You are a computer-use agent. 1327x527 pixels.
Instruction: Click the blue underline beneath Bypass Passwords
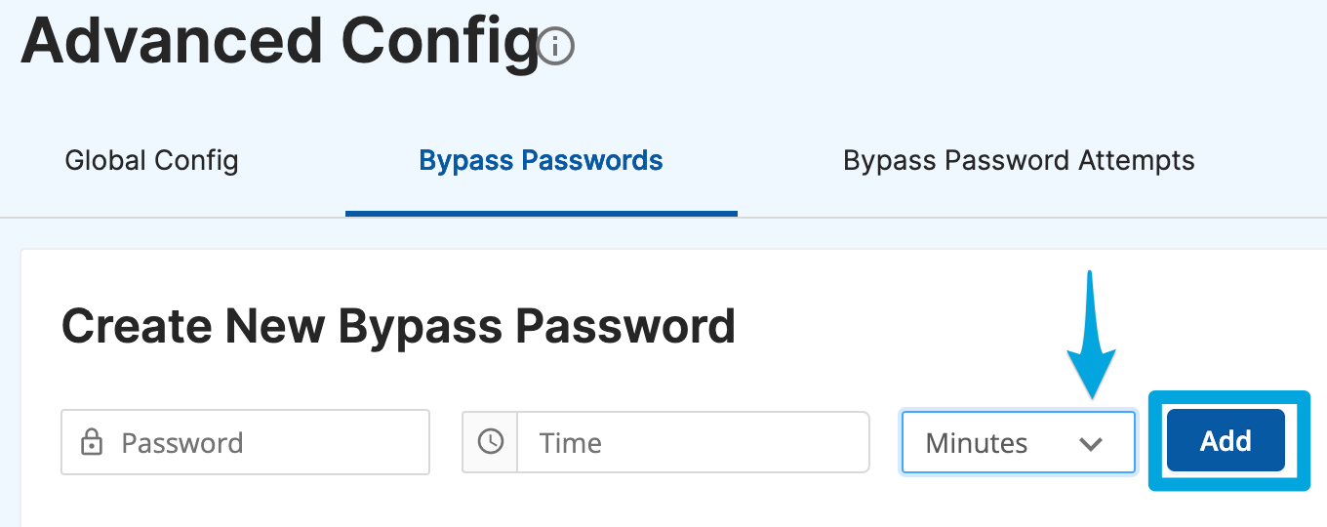(x=542, y=213)
